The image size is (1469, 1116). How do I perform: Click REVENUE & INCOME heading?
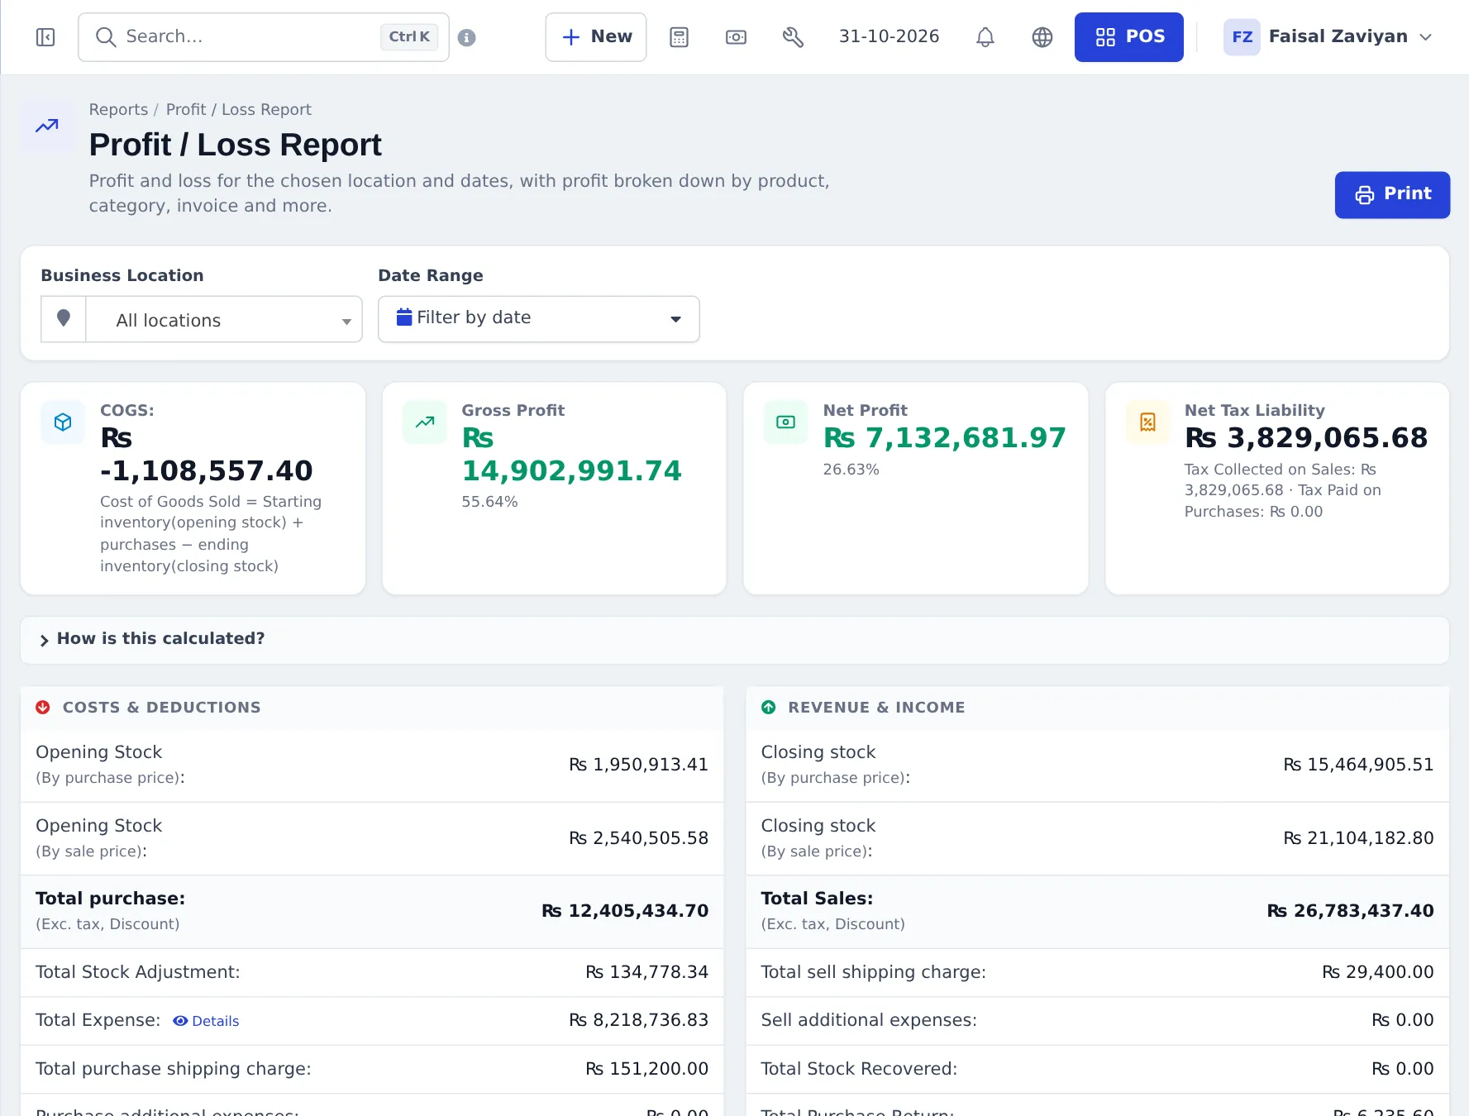(x=876, y=708)
